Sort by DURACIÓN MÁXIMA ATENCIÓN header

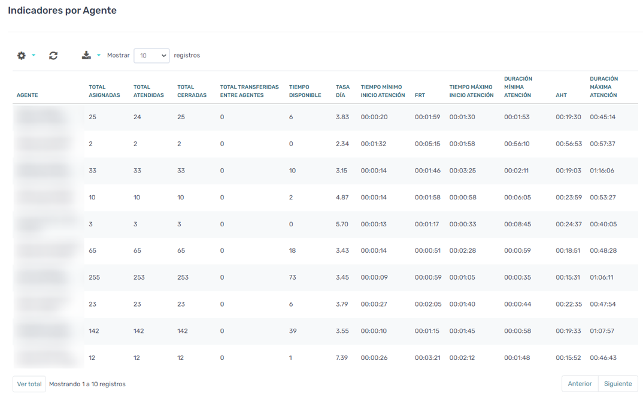click(603, 87)
